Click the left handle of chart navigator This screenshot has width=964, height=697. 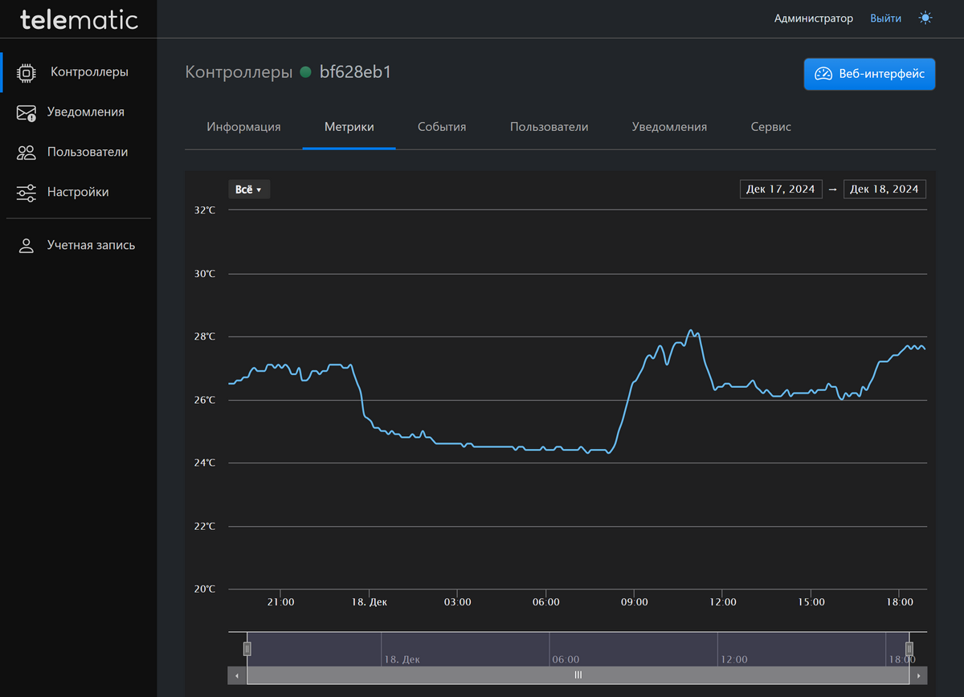point(247,649)
